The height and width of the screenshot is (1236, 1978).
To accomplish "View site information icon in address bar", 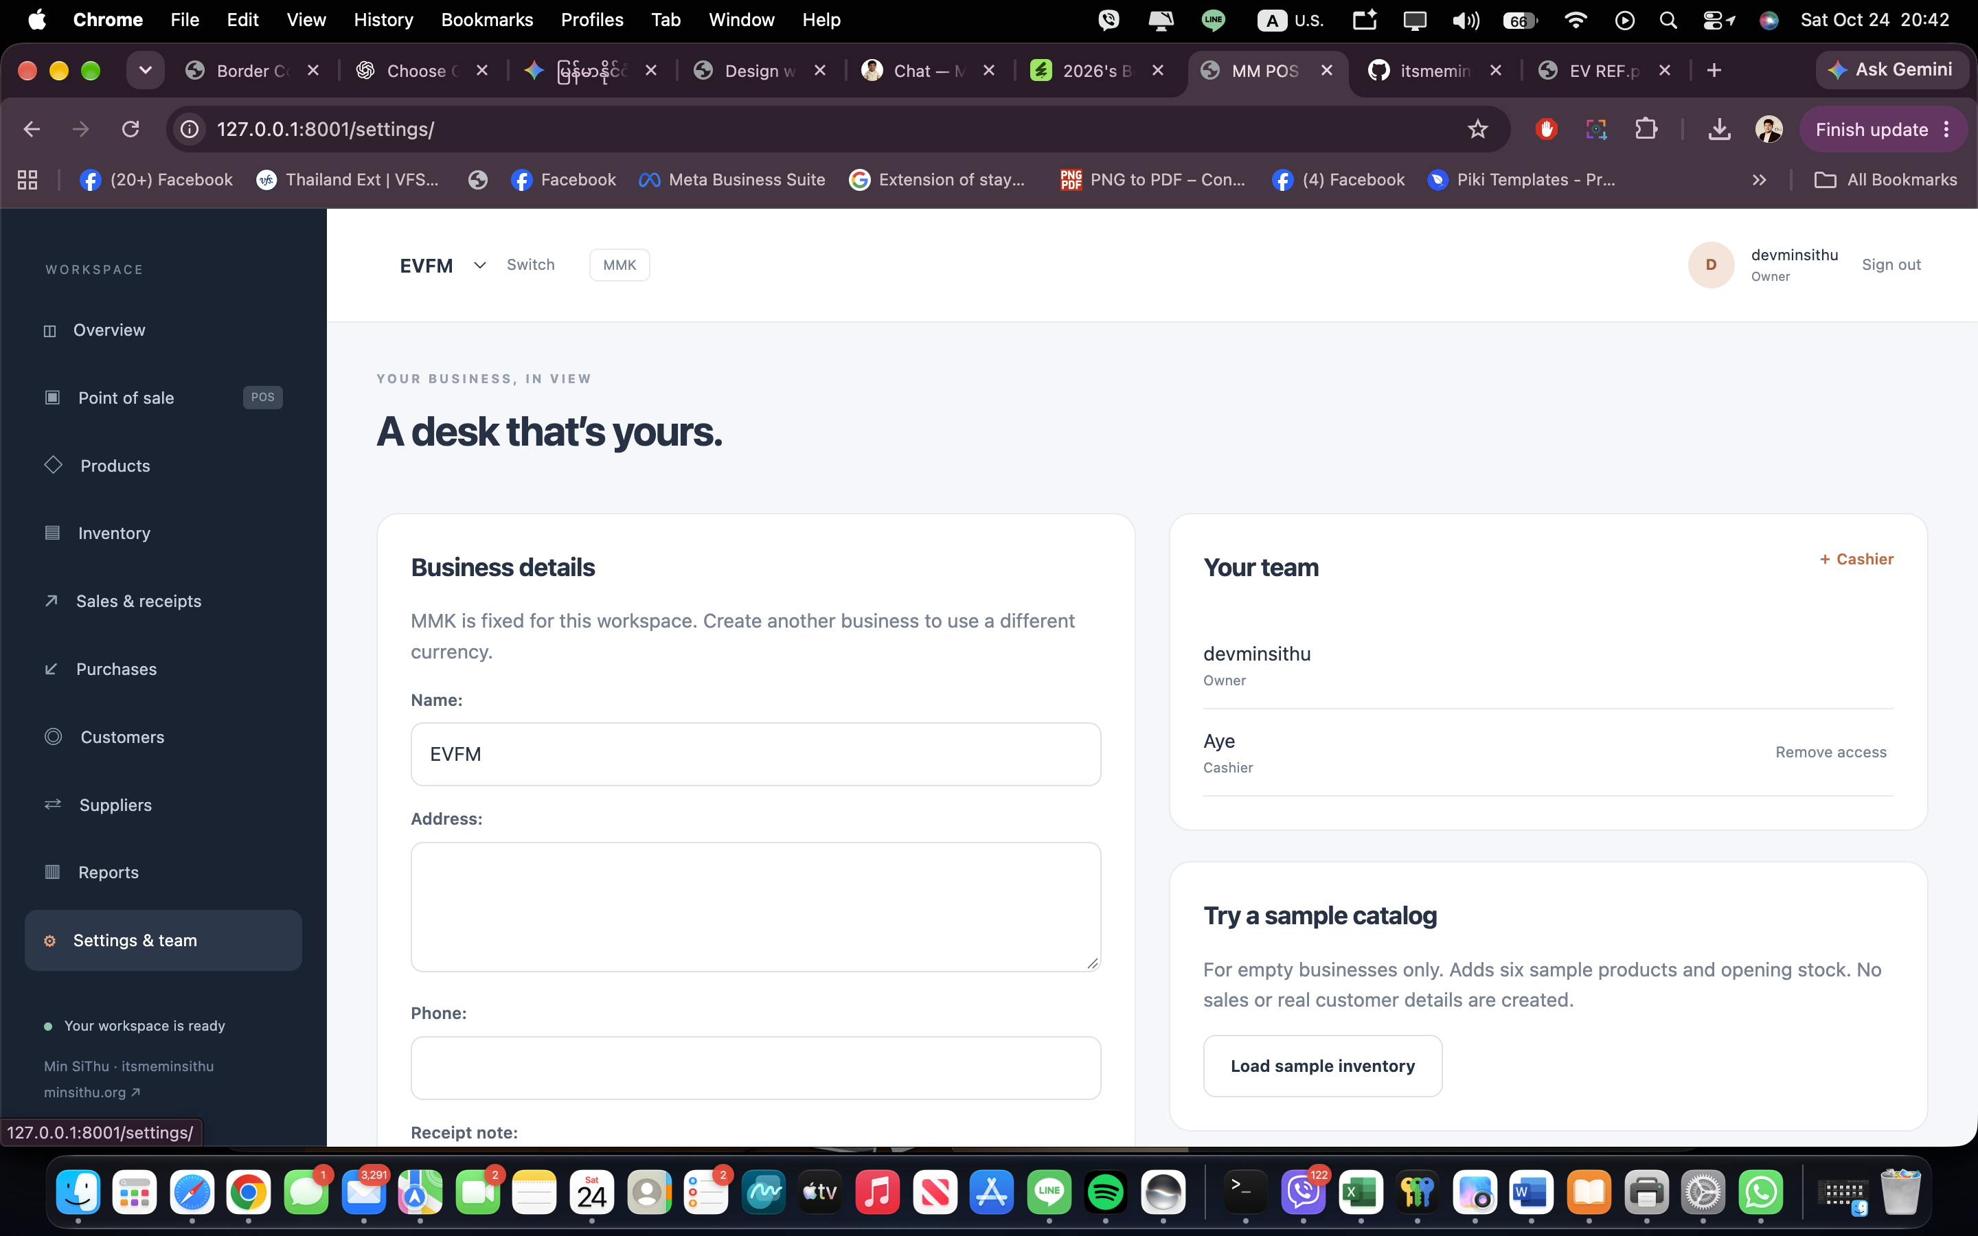I will 190,129.
